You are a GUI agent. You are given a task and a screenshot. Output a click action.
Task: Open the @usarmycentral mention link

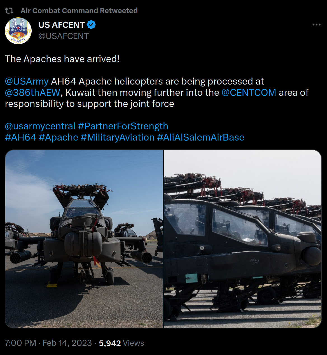click(x=40, y=126)
